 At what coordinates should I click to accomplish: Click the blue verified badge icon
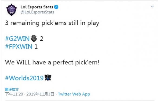56,7
